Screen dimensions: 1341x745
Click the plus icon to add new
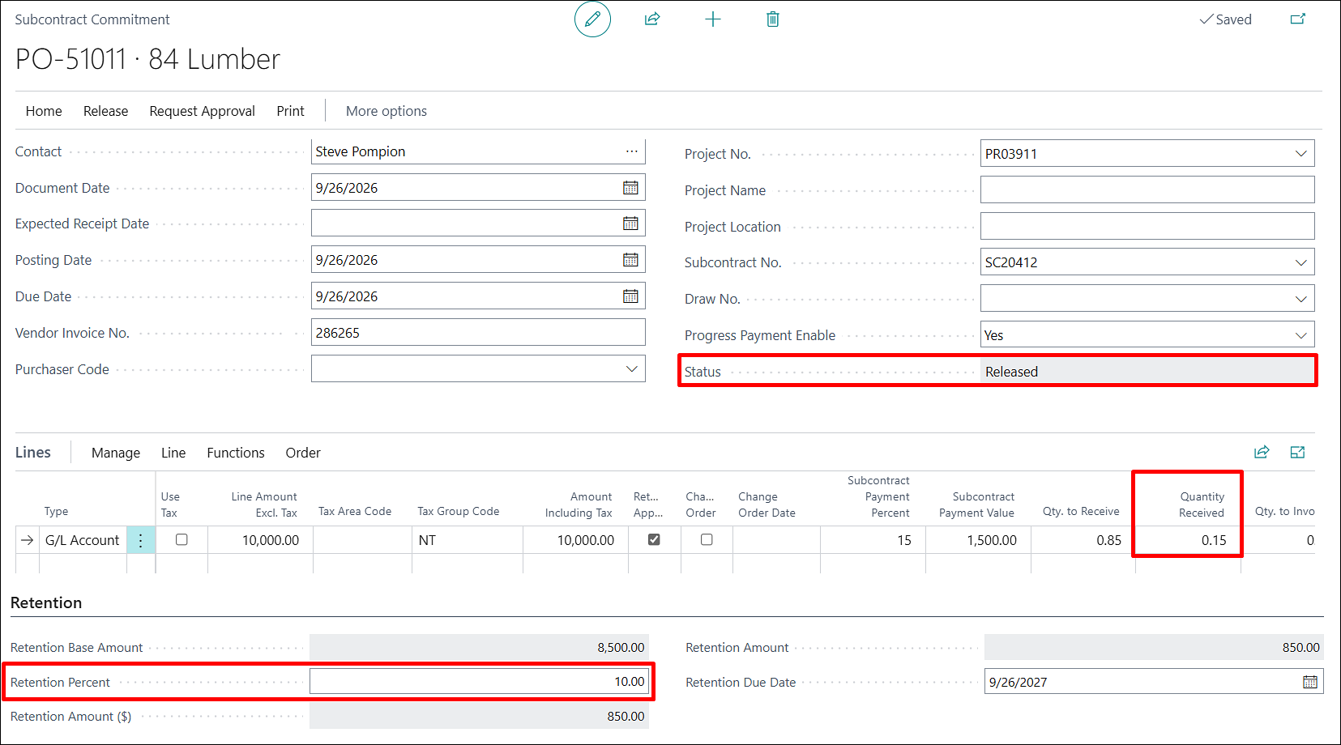713,19
